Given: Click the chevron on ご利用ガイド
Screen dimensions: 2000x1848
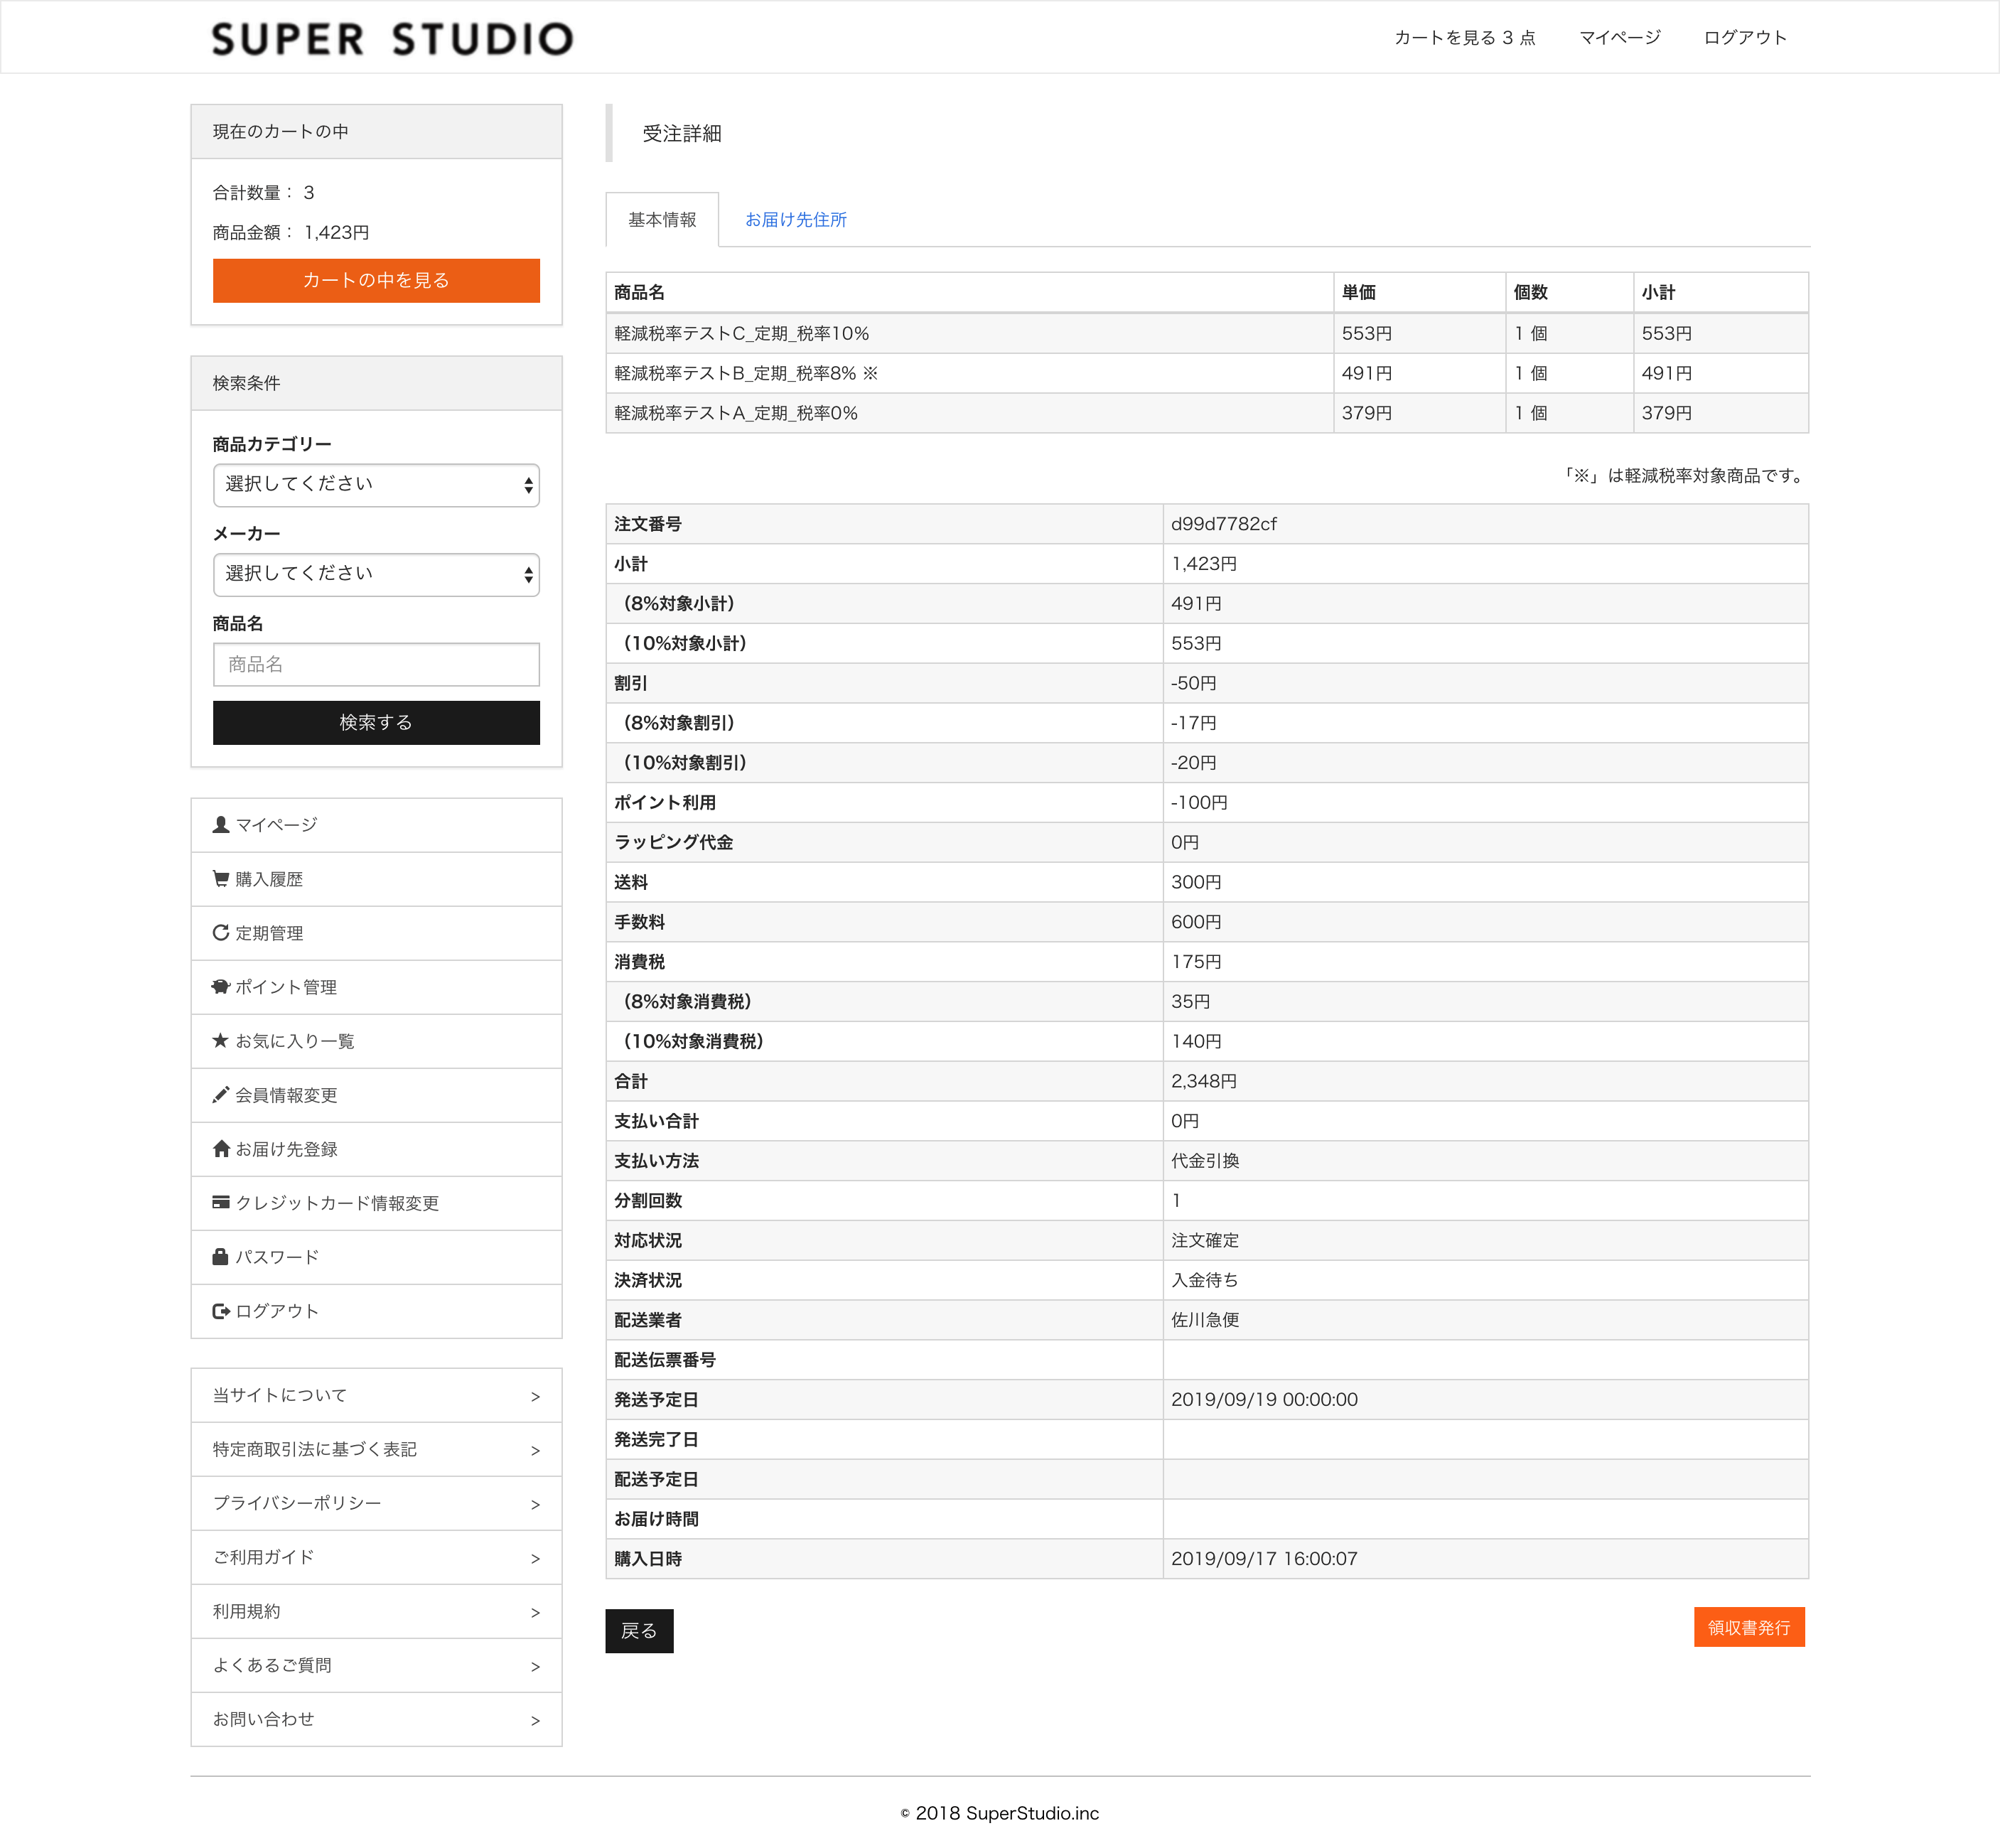Looking at the screenshot, I should coord(535,1558).
